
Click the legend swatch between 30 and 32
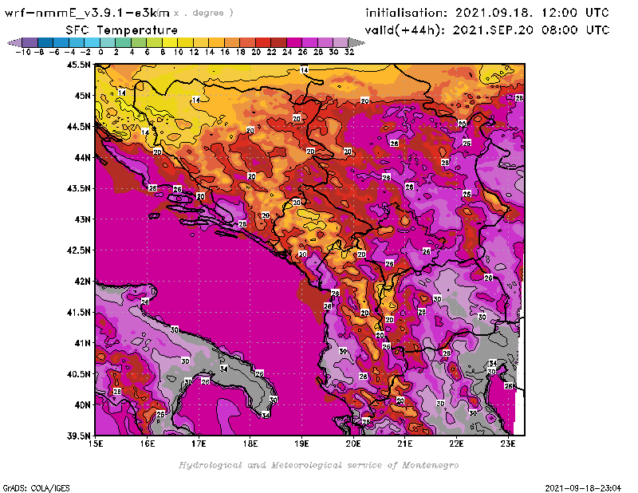tap(341, 42)
